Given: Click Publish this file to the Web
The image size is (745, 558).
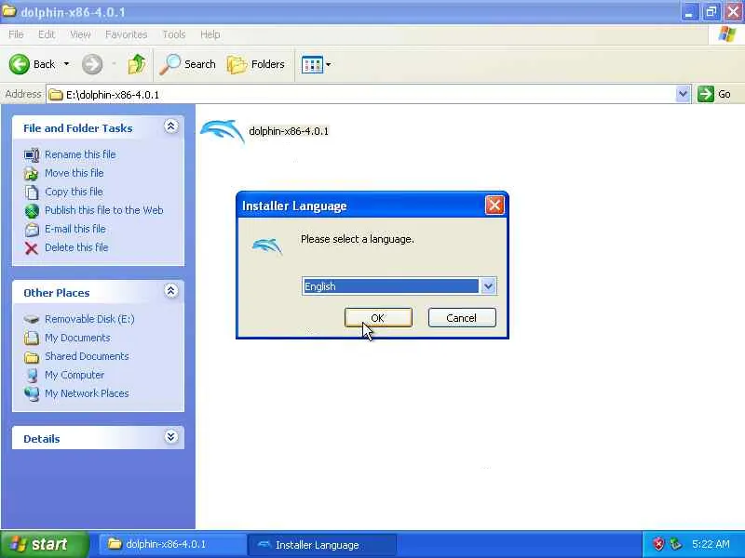Looking at the screenshot, I should tap(103, 210).
